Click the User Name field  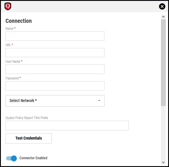55,69
